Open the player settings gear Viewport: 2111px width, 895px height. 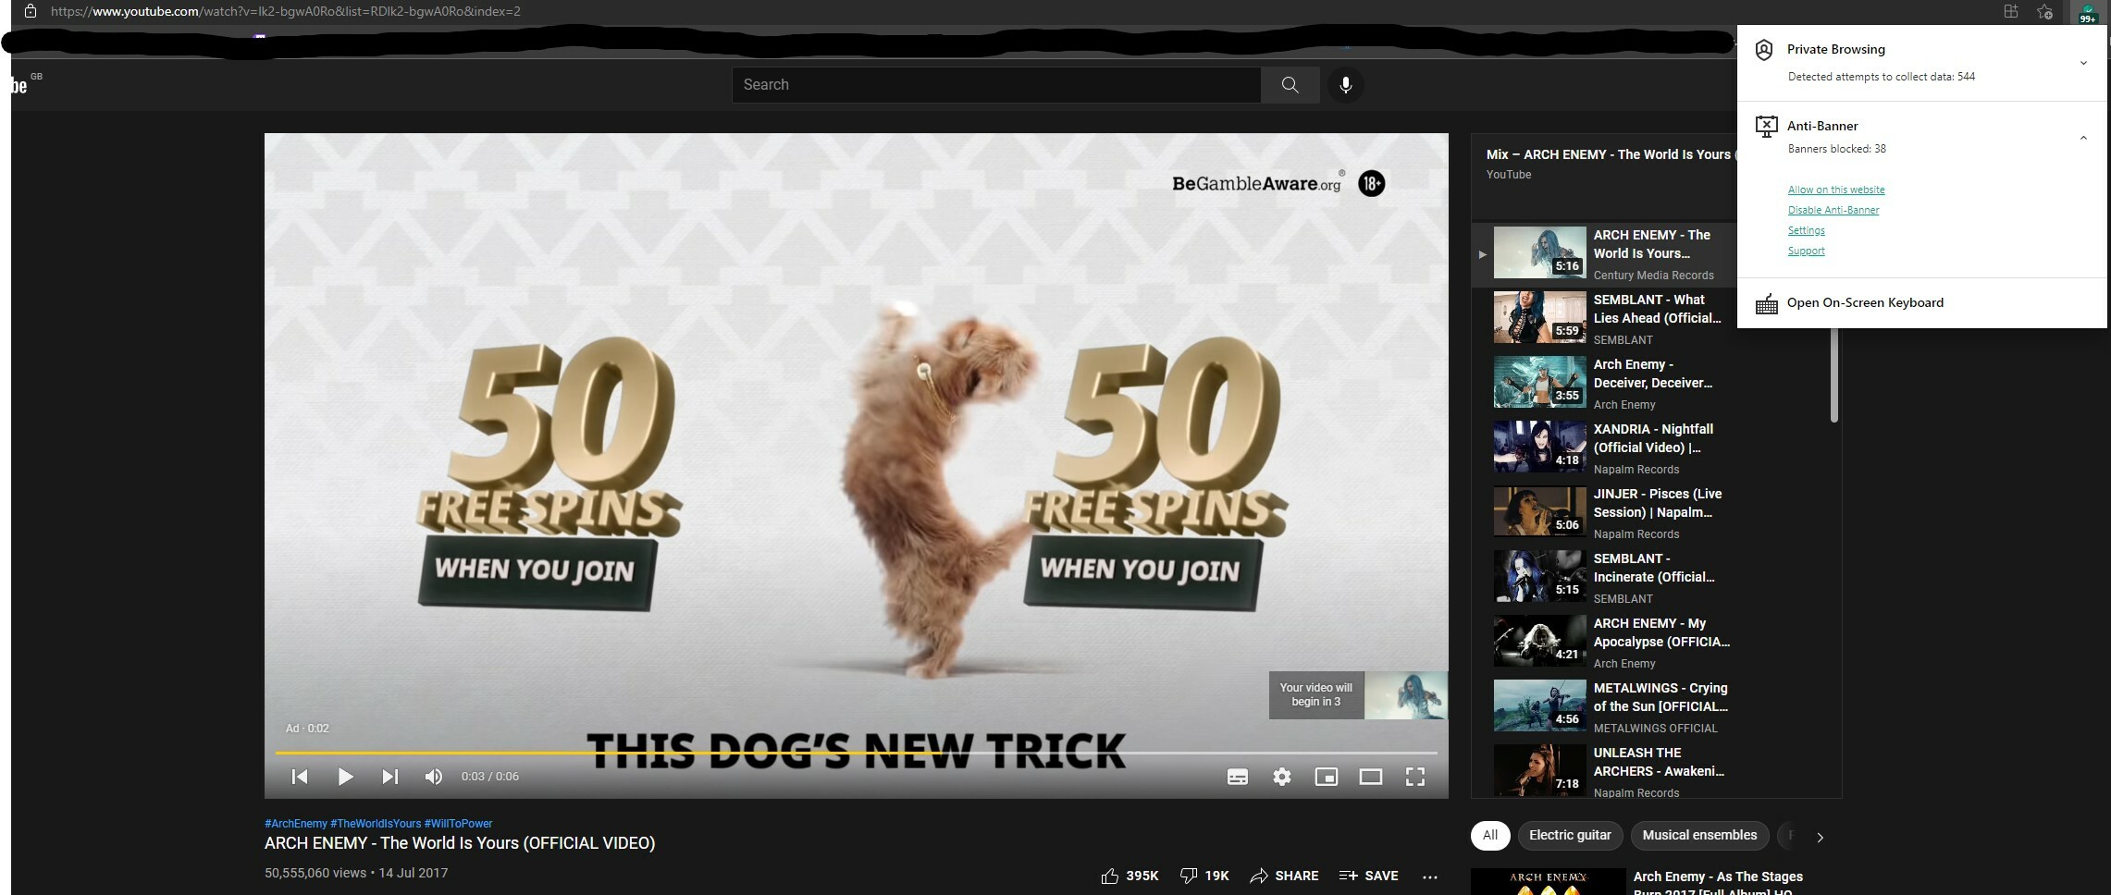pos(1282,777)
